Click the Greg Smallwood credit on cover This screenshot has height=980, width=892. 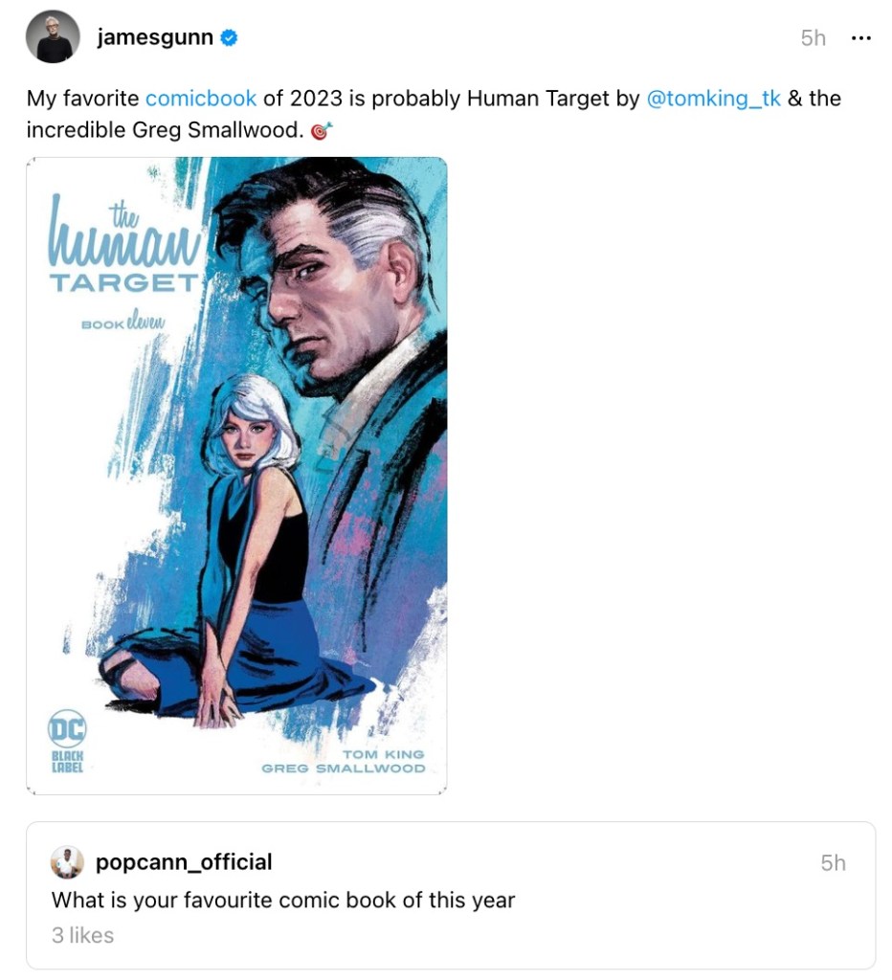(344, 768)
